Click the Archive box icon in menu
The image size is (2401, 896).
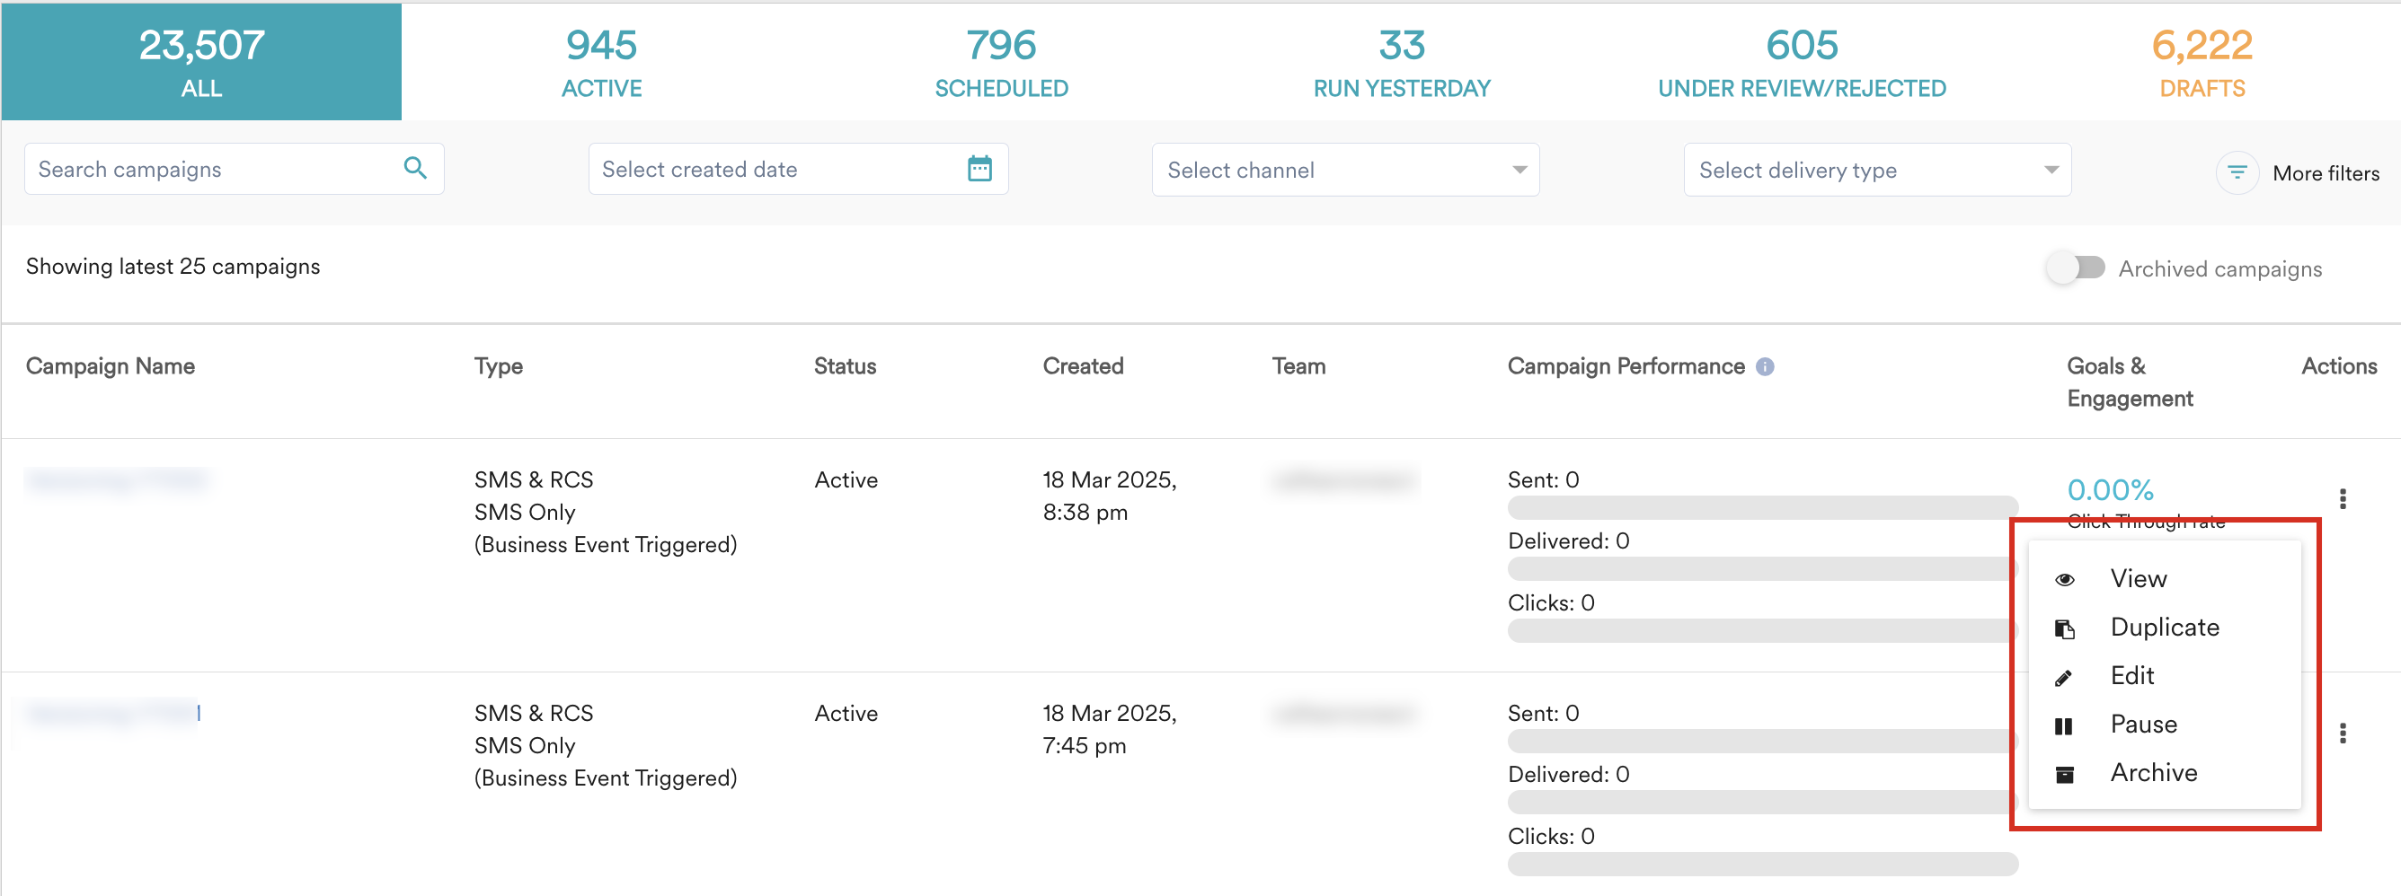[x=2064, y=774]
